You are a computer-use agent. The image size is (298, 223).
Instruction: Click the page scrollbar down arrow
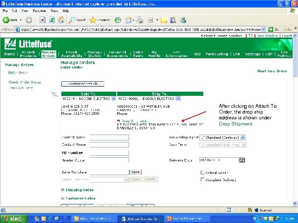pos(295,203)
